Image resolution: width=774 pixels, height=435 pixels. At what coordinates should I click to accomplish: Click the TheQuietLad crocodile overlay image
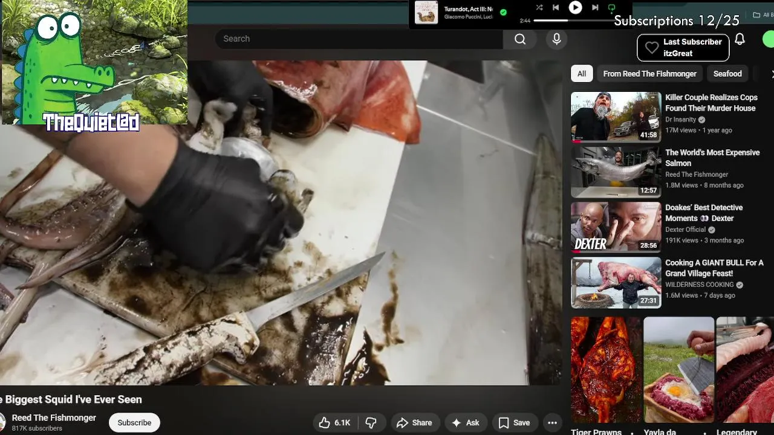[94, 62]
